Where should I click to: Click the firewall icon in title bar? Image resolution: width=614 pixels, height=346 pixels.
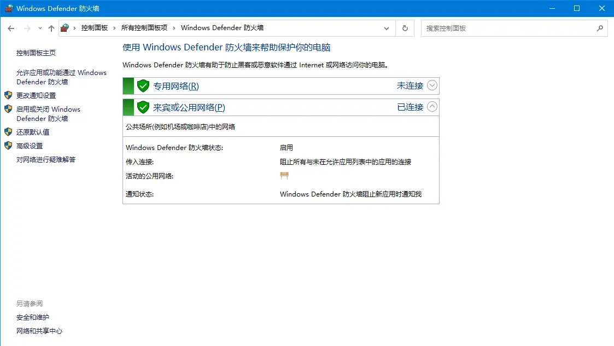9,8
